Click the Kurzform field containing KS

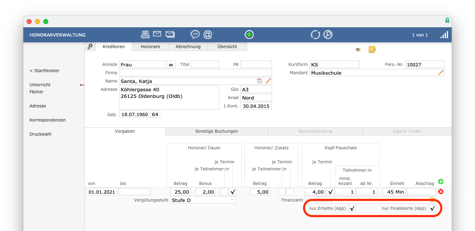(334, 64)
